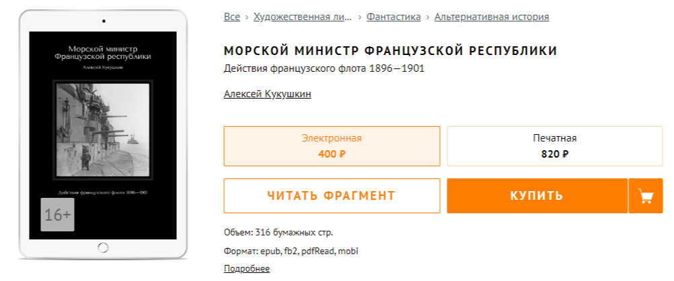Screen dimensions: 674x281
Task: Expand details via the Подробнее link
Action: click(x=246, y=269)
